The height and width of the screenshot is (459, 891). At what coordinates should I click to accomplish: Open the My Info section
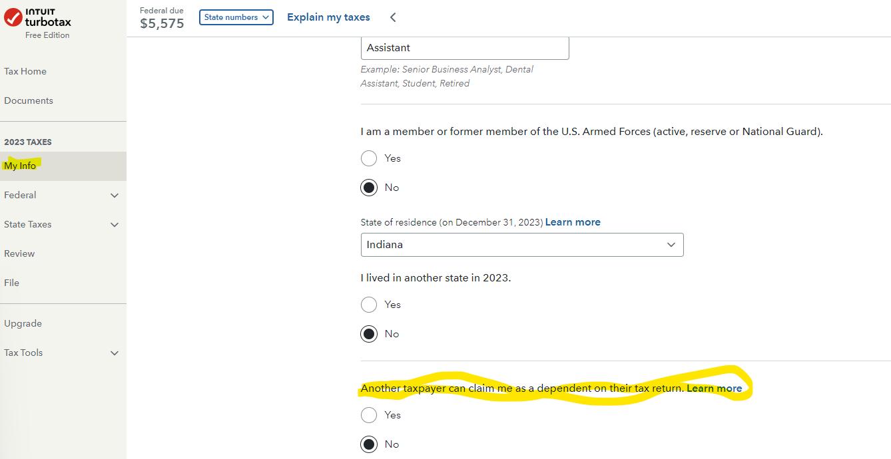pyautogui.click(x=21, y=166)
